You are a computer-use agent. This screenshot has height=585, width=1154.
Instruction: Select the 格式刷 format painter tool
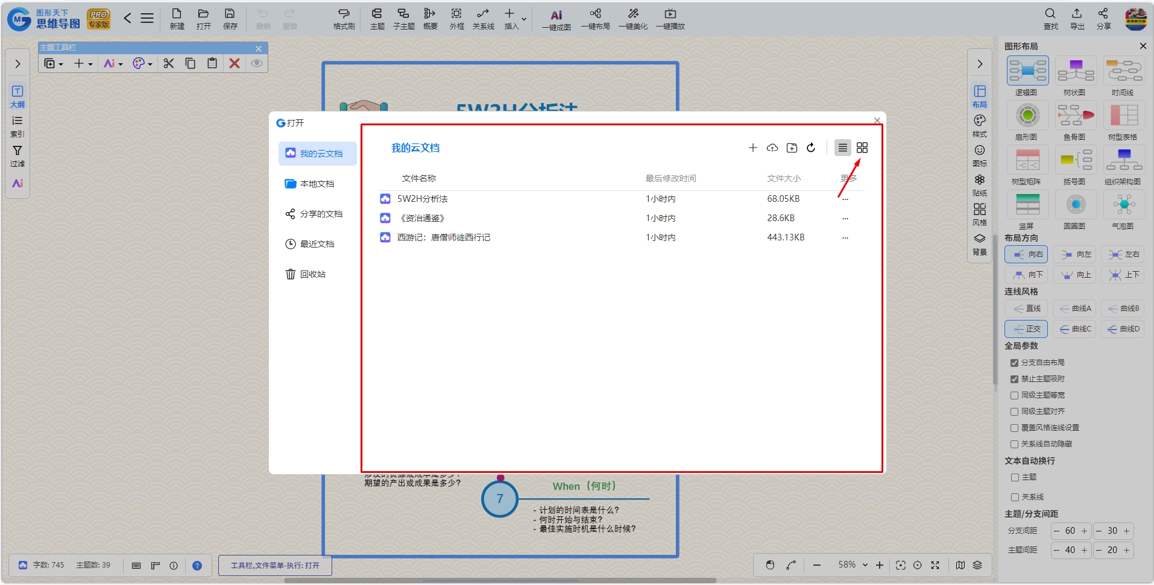point(344,18)
